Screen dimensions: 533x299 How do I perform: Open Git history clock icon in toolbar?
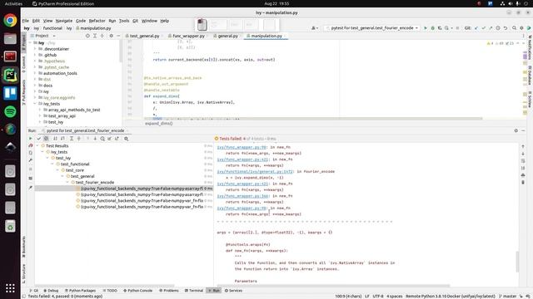pyautogui.click(x=498, y=28)
